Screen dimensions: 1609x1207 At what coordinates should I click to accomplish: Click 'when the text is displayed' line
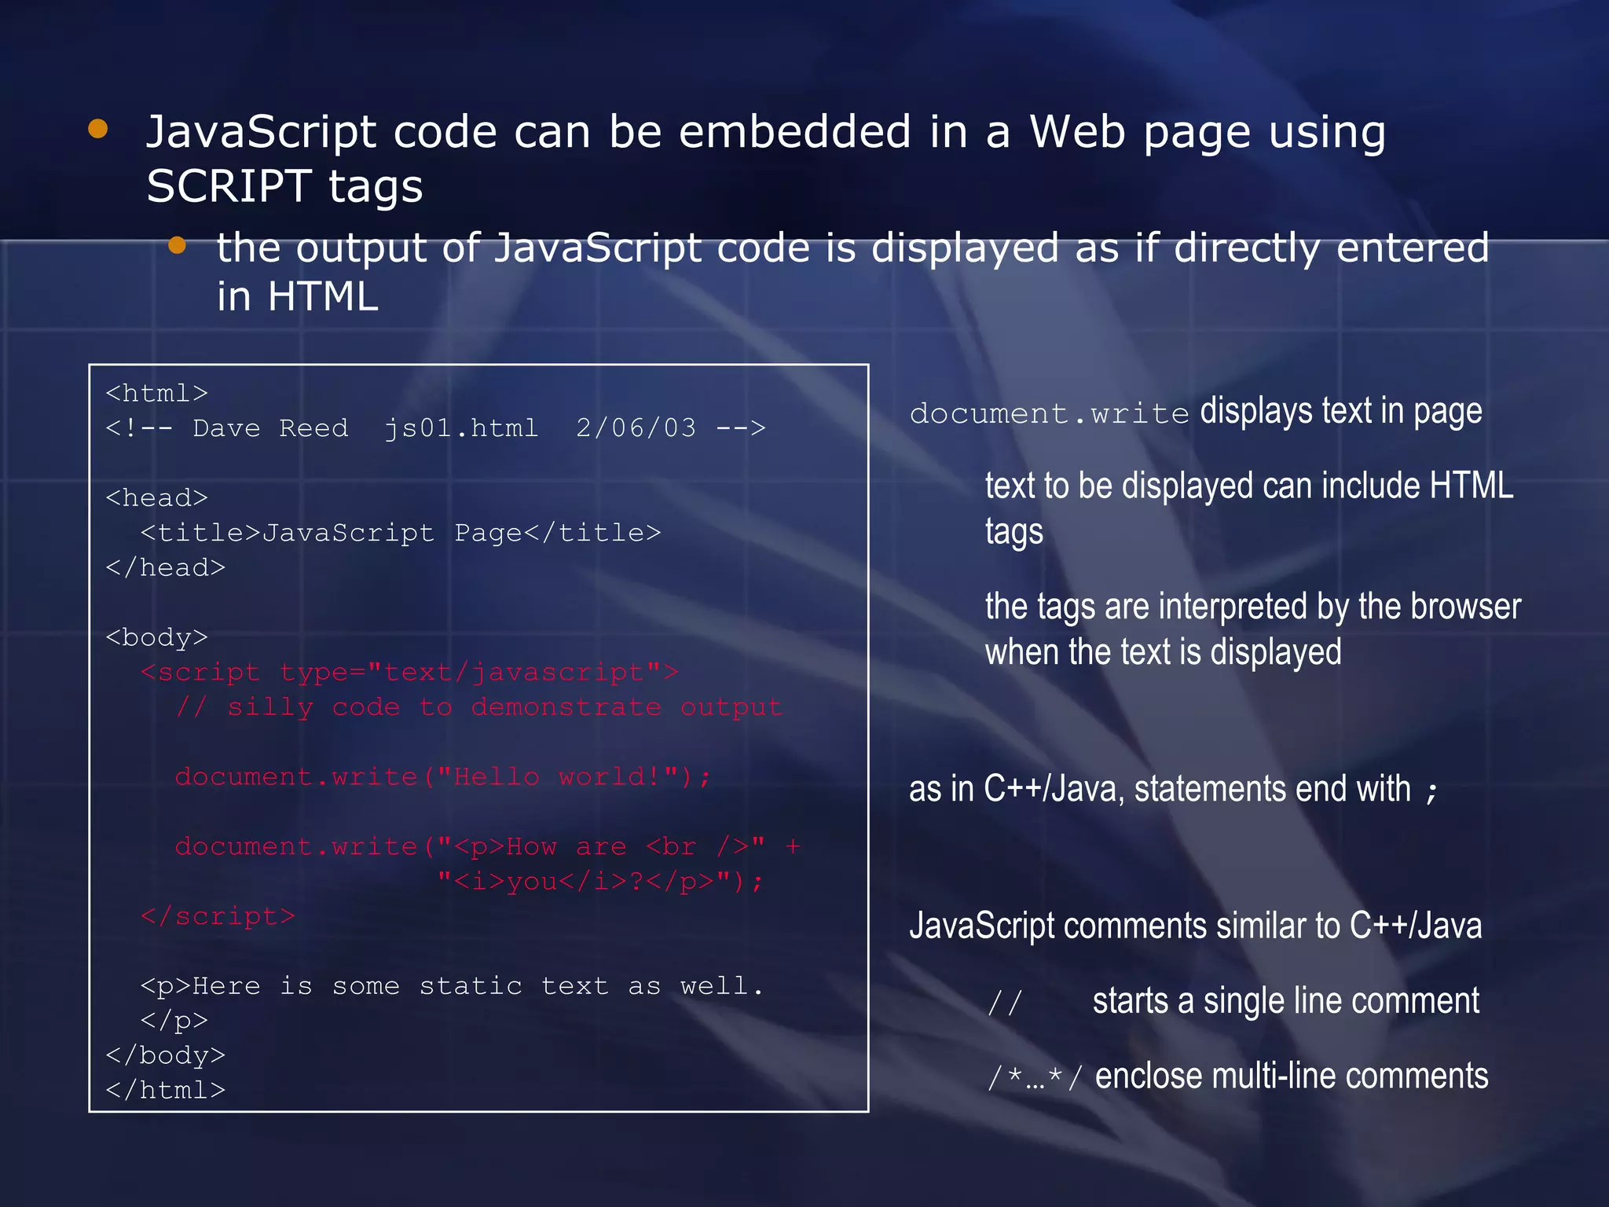point(1164,652)
